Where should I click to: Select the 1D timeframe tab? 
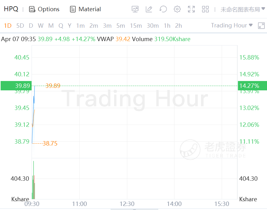coord(8,26)
